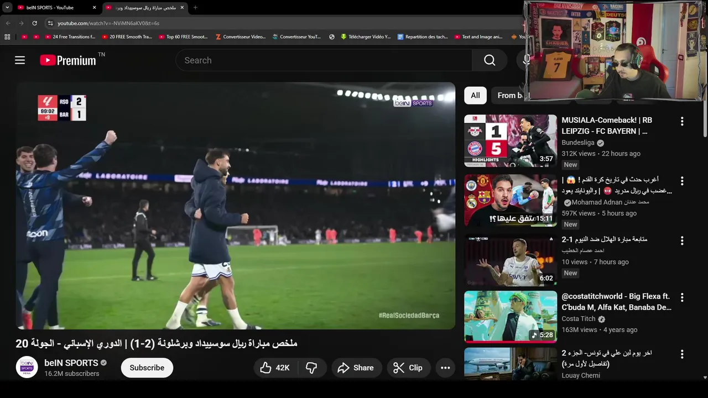The height and width of the screenshot is (398, 708).
Task: Open the Costa Titch channel name
Action: coord(579,319)
